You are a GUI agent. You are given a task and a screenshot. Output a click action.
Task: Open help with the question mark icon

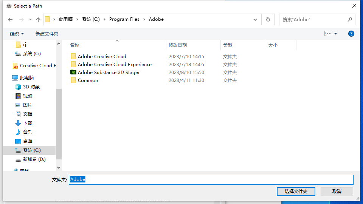click(x=351, y=34)
